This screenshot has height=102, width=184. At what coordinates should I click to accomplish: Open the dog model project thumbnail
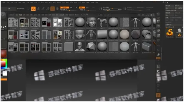click(x=102, y=22)
